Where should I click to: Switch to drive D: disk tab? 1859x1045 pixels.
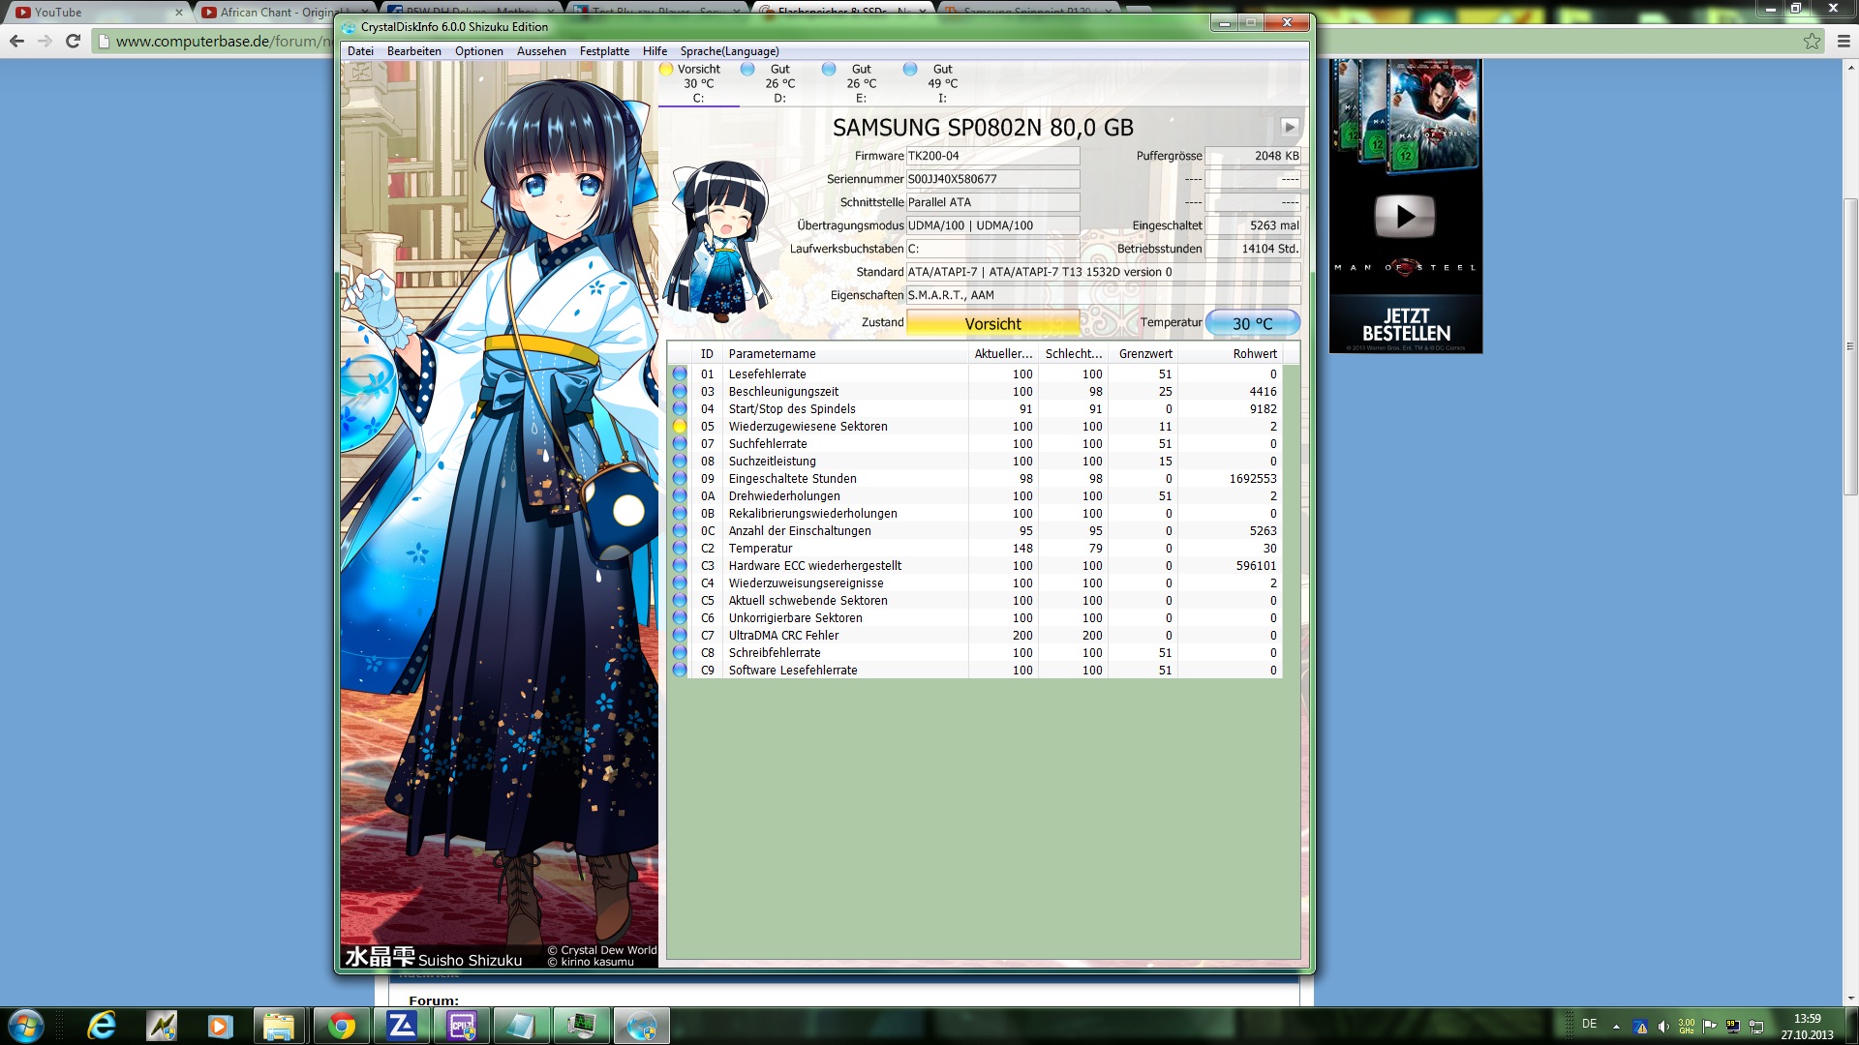(x=779, y=83)
